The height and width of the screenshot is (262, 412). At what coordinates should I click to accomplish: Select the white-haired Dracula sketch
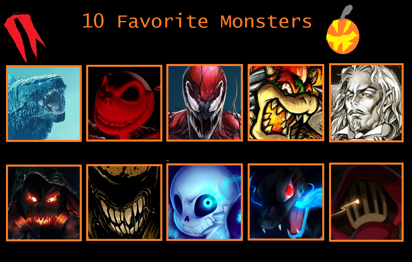coord(366,103)
